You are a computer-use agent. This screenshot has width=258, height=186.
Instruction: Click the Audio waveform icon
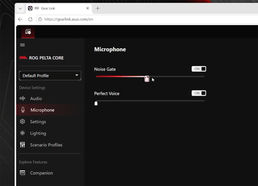coord(22,98)
